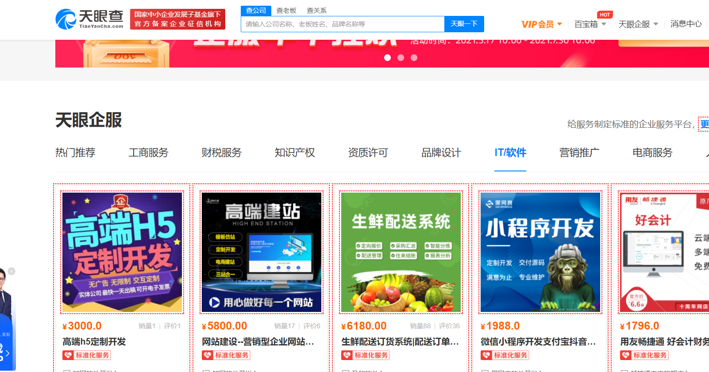Open 消息中心 in the header
Screen dimensions: 709x372
coord(686,24)
